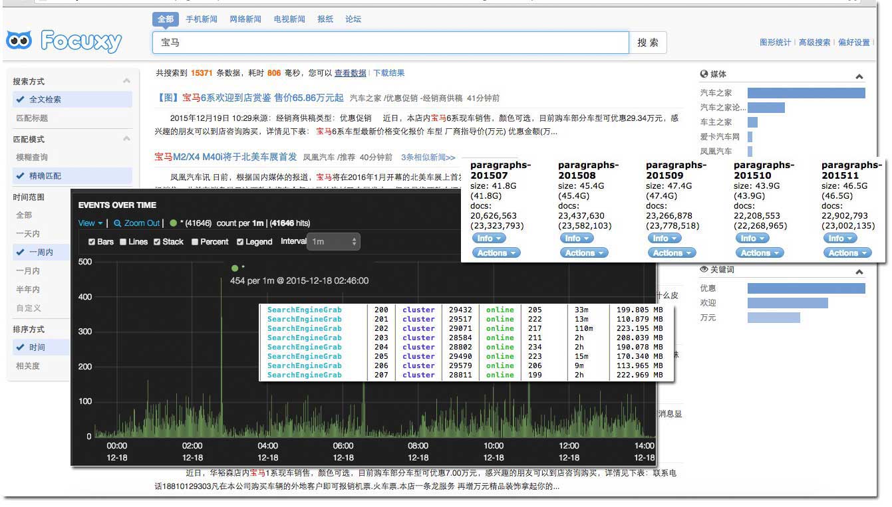
Task: Toggle the Lines checkbox
Action: tap(124, 242)
